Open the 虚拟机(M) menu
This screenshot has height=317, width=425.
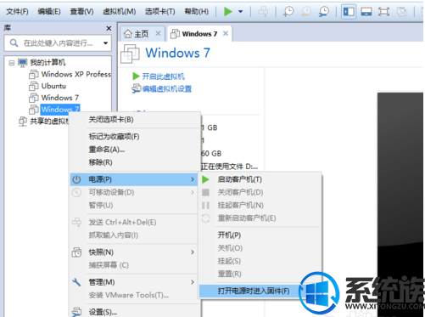point(120,12)
